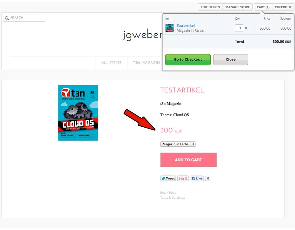Click the pink Add to Cart button
This screenshot has height=230, width=295.
(x=188, y=160)
